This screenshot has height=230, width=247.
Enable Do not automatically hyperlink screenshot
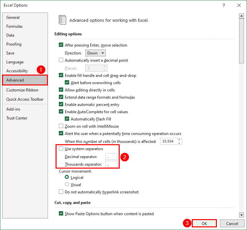61,192
